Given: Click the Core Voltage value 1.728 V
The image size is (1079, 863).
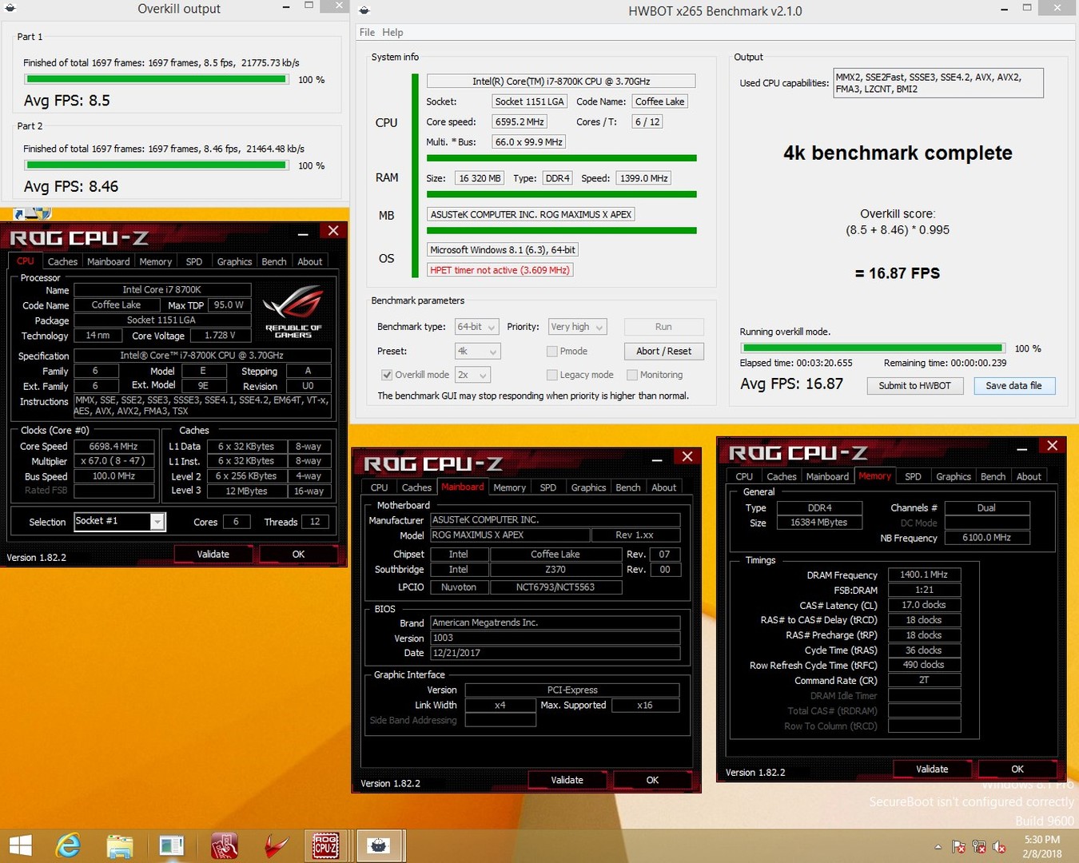Looking at the screenshot, I should pyautogui.click(x=220, y=336).
